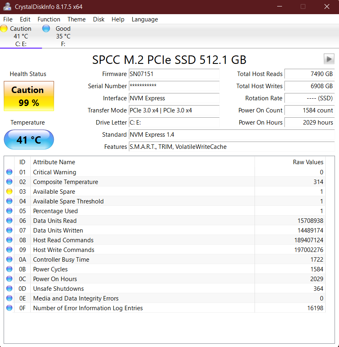Image resolution: width=339 pixels, height=347 pixels.
Task: Click the blue Good disk status orb
Action: (46, 29)
